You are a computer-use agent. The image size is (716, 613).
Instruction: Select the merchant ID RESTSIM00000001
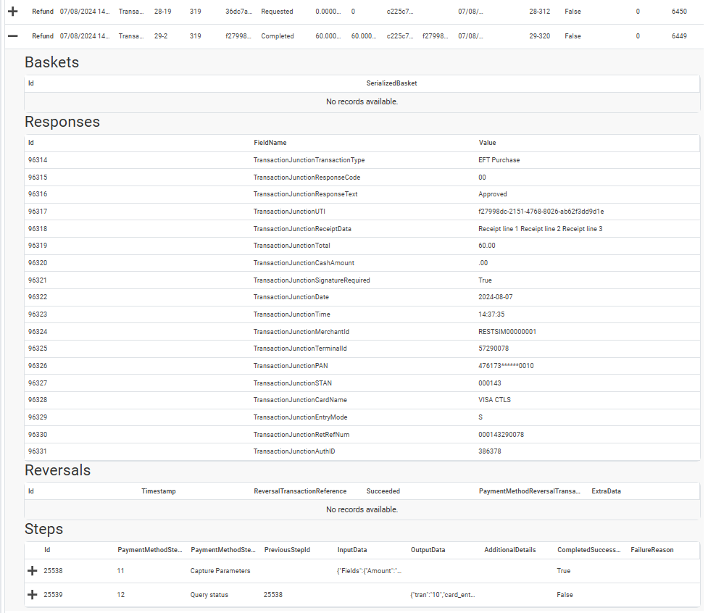pyautogui.click(x=507, y=332)
